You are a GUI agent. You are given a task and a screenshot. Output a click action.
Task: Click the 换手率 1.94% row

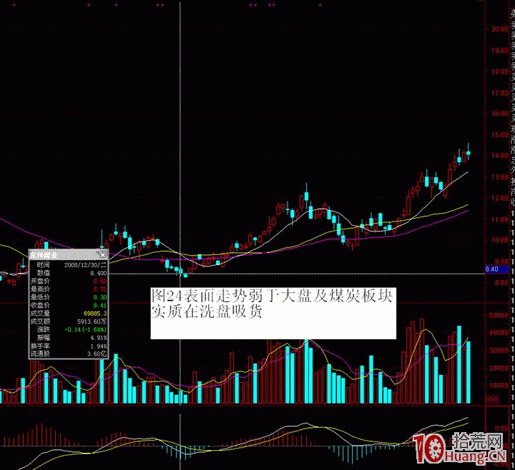pyautogui.click(x=68, y=346)
